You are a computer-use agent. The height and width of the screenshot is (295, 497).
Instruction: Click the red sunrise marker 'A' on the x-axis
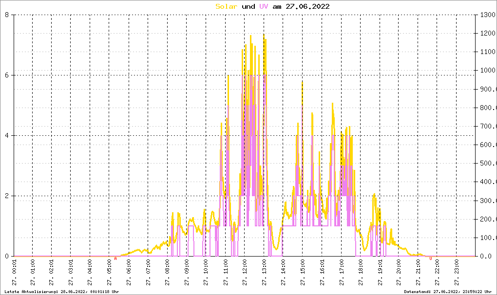[x=115, y=258]
